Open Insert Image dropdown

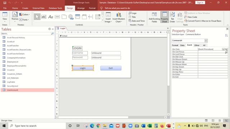[x=108, y=18]
